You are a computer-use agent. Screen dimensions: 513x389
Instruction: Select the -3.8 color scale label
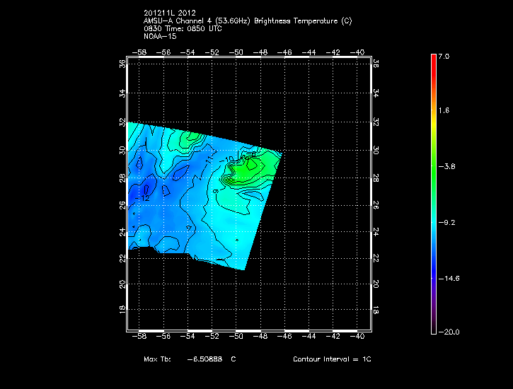(x=449, y=166)
